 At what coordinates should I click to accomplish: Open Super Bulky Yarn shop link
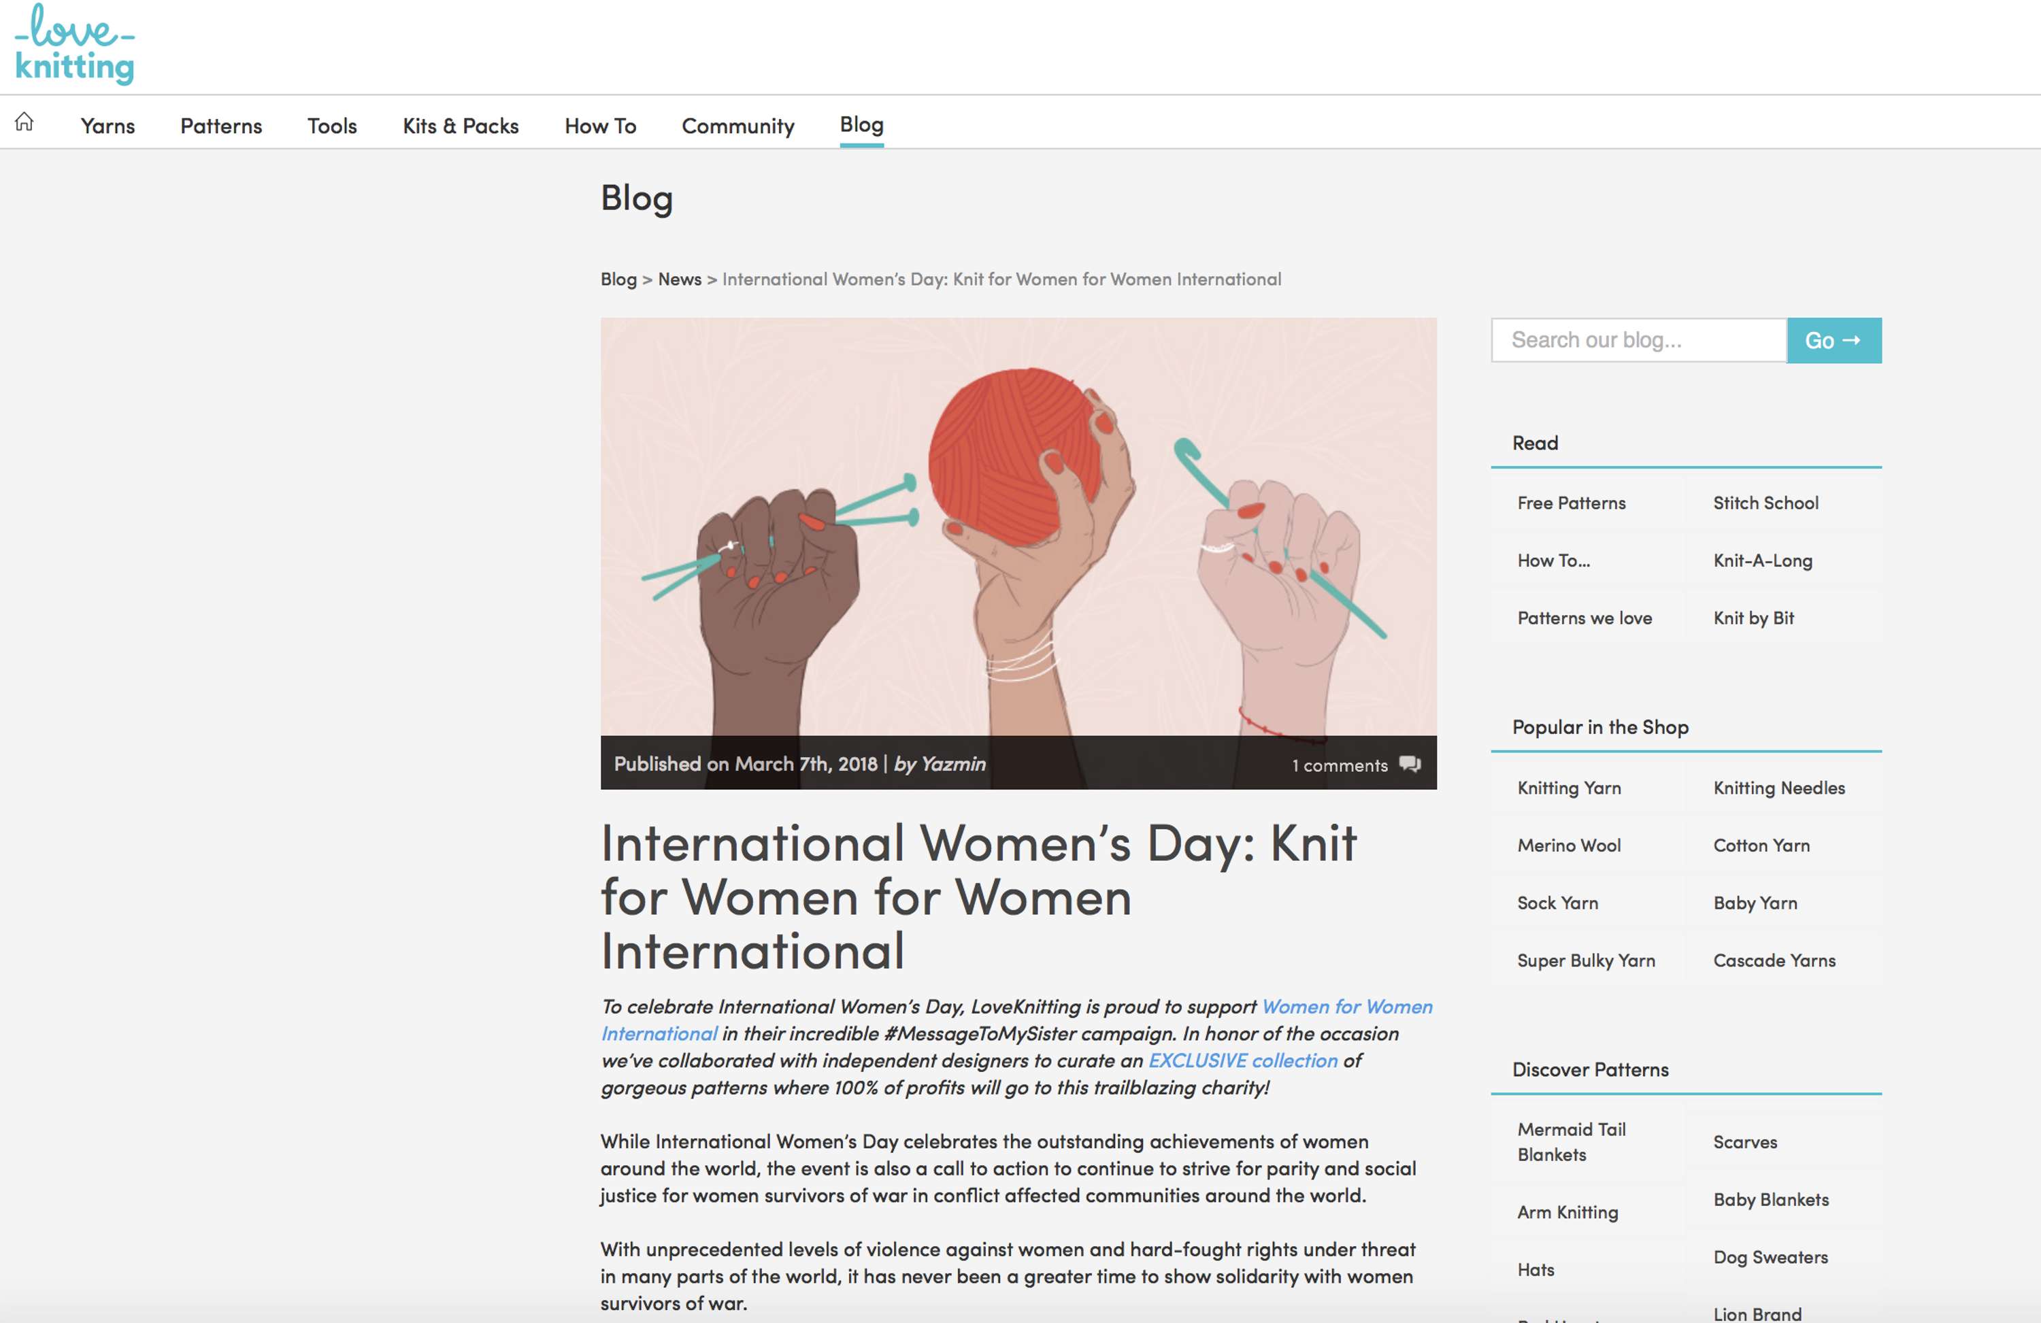[1586, 960]
